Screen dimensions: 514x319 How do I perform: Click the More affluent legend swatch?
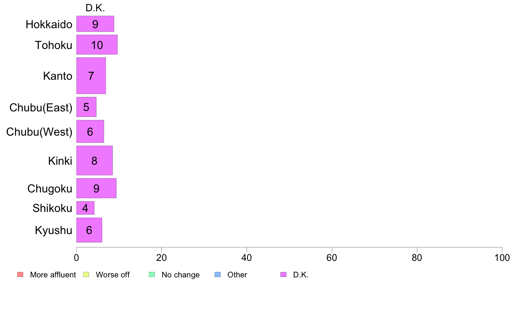click(x=20, y=275)
